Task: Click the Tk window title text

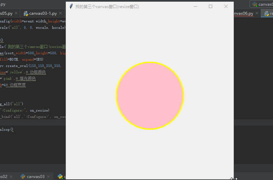Action: [107, 7]
